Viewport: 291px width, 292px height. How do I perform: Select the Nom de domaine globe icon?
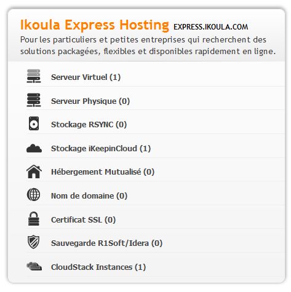[34, 194]
